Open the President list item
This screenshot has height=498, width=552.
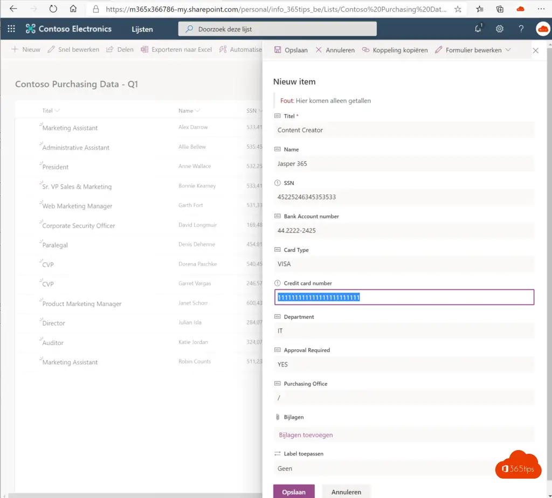[56, 167]
